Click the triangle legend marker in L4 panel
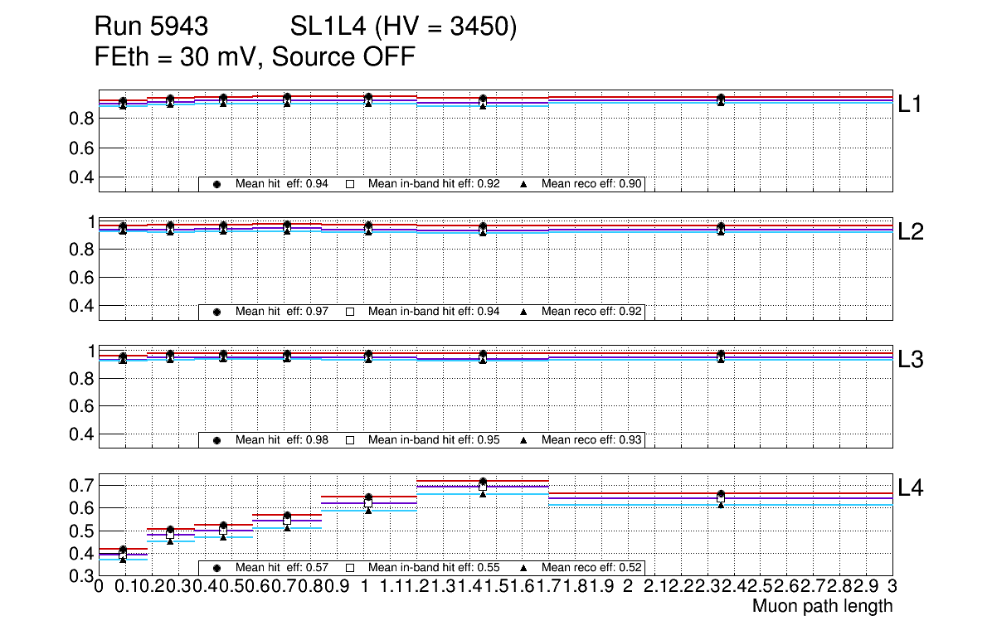Image resolution: width=992 pixels, height=640 pixels. pos(523,568)
